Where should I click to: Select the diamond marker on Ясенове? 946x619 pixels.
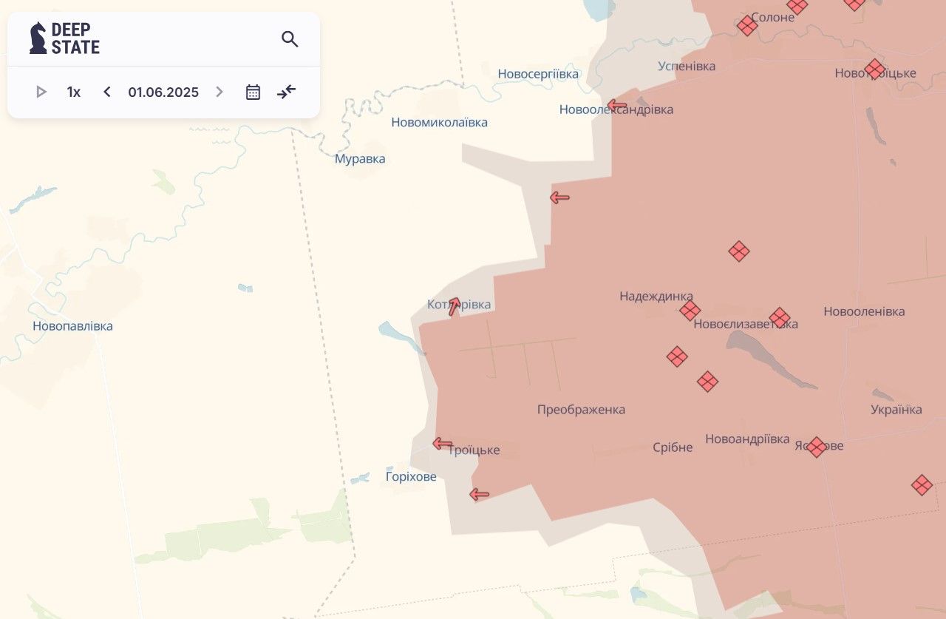(x=816, y=447)
